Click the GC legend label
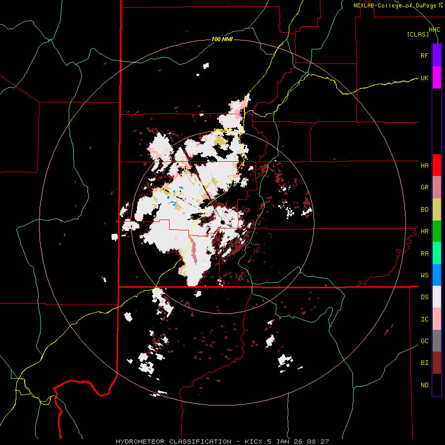Screen dimensions: 445x445 tap(424, 341)
